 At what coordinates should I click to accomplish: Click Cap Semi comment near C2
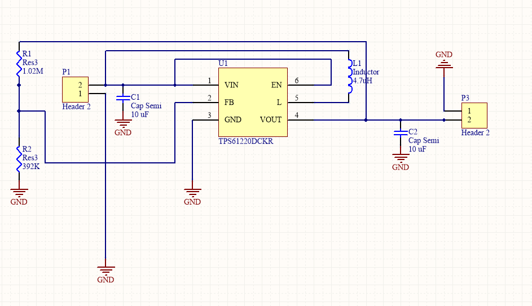(424, 140)
